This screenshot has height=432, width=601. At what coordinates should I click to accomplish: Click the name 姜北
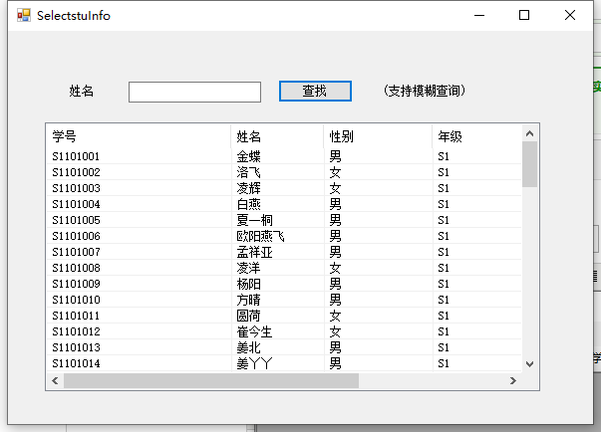click(x=248, y=347)
